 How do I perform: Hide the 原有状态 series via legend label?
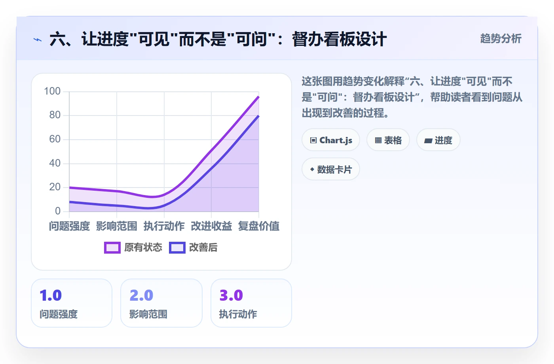[143, 248]
